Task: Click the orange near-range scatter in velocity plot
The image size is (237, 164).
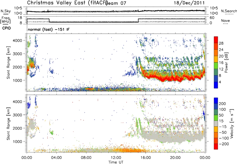Action: tap(130, 150)
